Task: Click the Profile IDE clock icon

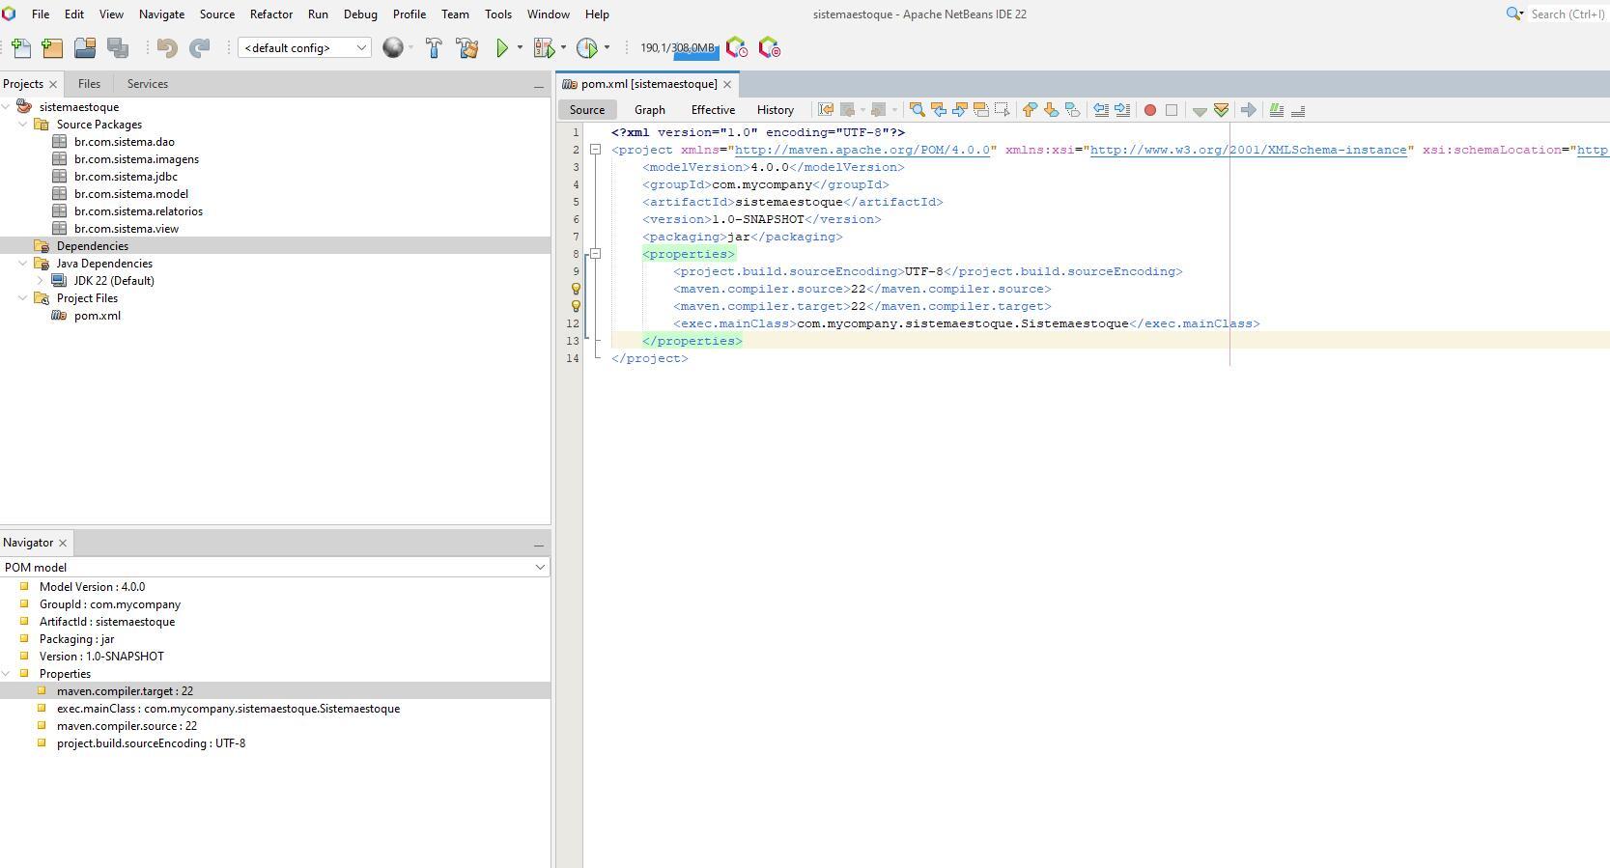Action: tap(736, 48)
